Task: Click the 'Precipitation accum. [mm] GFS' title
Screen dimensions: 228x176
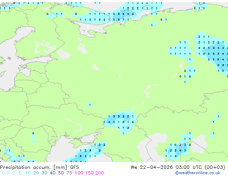Action: click(40, 167)
